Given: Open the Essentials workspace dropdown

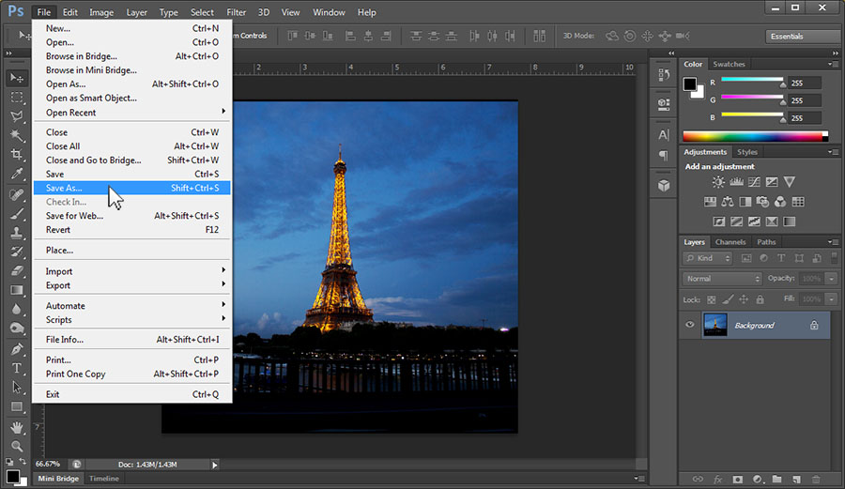Looking at the screenshot, I should (x=802, y=37).
